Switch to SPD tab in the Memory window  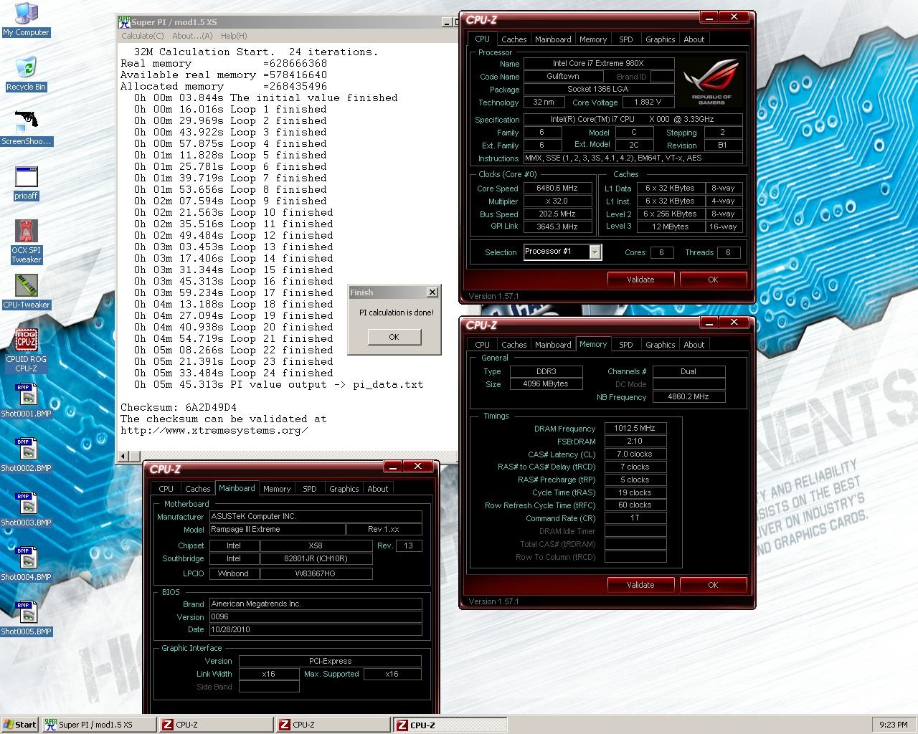coord(626,345)
